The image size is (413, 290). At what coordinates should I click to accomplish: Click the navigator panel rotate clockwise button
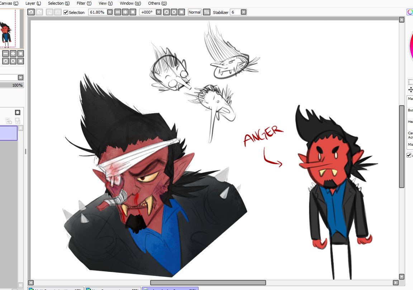click(13, 61)
